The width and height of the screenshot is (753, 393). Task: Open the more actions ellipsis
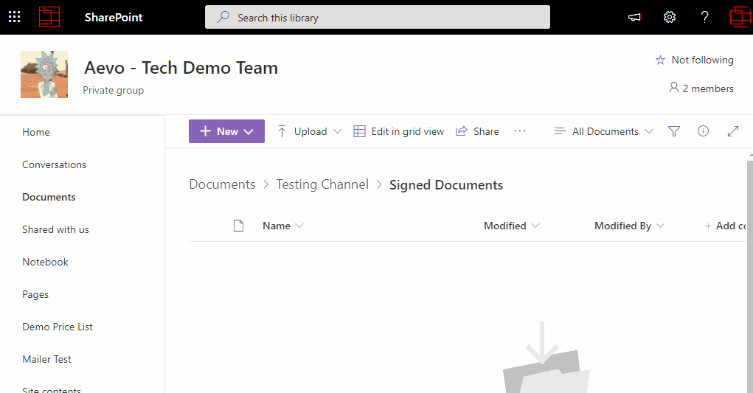click(520, 131)
